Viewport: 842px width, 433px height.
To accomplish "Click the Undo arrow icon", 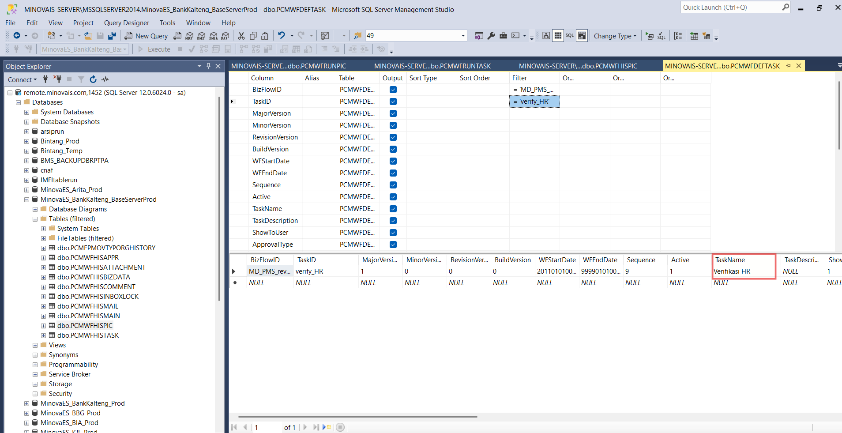I will [281, 36].
